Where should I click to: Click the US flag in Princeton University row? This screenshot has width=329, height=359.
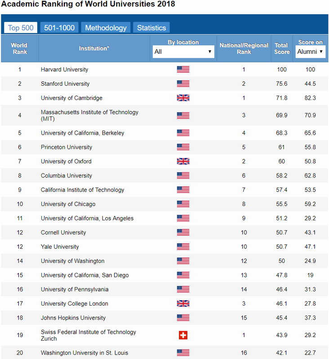(x=183, y=147)
